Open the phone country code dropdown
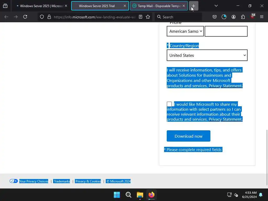The image size is (268, 201). (x=185, y=31)
